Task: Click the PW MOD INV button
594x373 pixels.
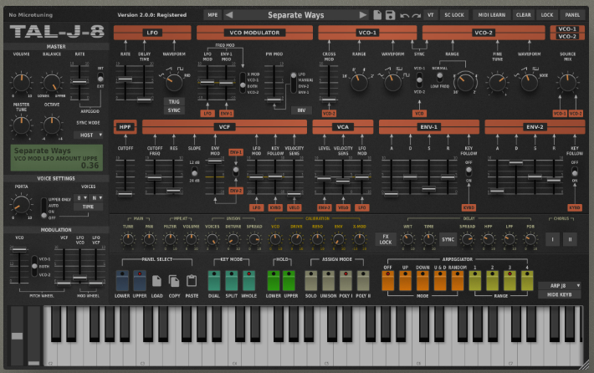Action: tap(301, 110)
